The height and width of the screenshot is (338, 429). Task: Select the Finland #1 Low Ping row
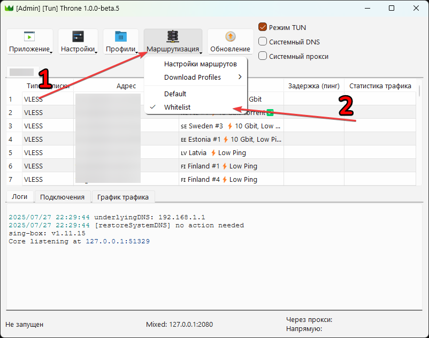tap(222, 166)
